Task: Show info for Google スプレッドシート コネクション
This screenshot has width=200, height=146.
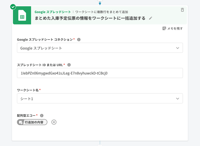Action: 79,40
